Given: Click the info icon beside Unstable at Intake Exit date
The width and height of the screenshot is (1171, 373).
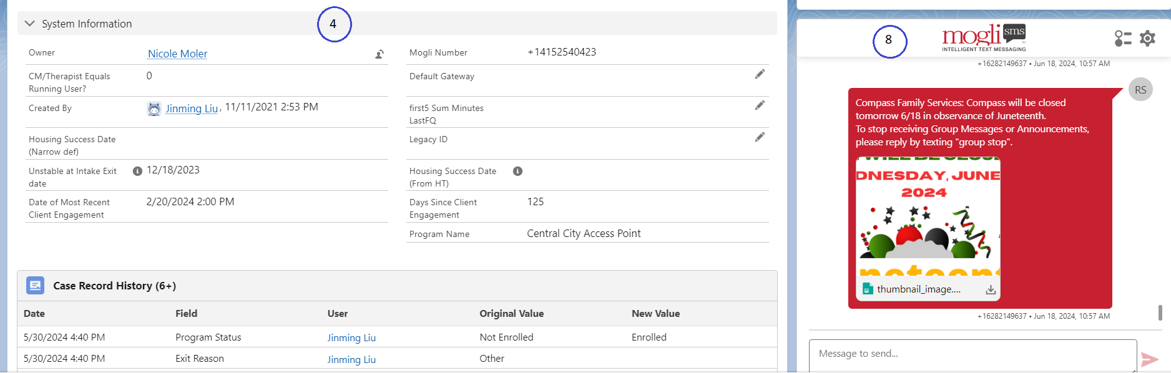Looking at the screenshot, I should (x=137, y=170).
